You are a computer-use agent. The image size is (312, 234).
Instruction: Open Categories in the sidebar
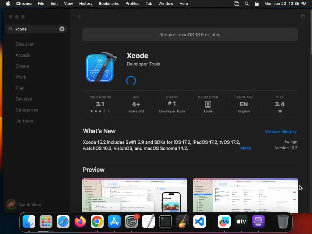tap(27, 110)
